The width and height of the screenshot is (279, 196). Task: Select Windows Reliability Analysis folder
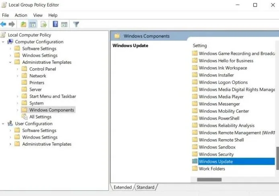tap(226, 125)
